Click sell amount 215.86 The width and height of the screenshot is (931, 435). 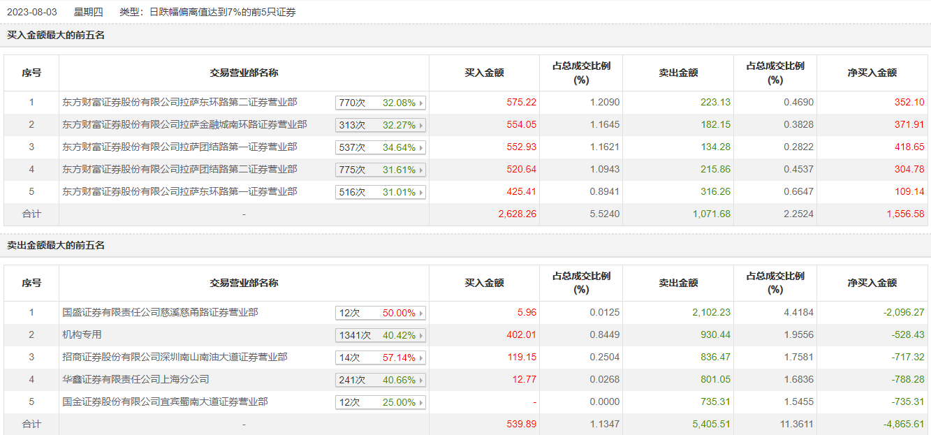[x=715, y=169]
